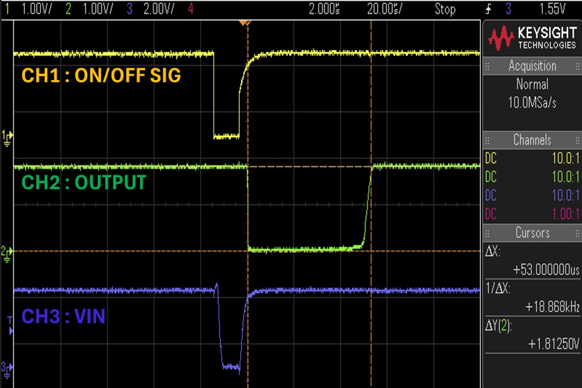Image resolution: width=582 pixels, height=388 pixels.
Task: Toggle channel 1 1.00V/ scale indicator
Action: tap(29, 9)
